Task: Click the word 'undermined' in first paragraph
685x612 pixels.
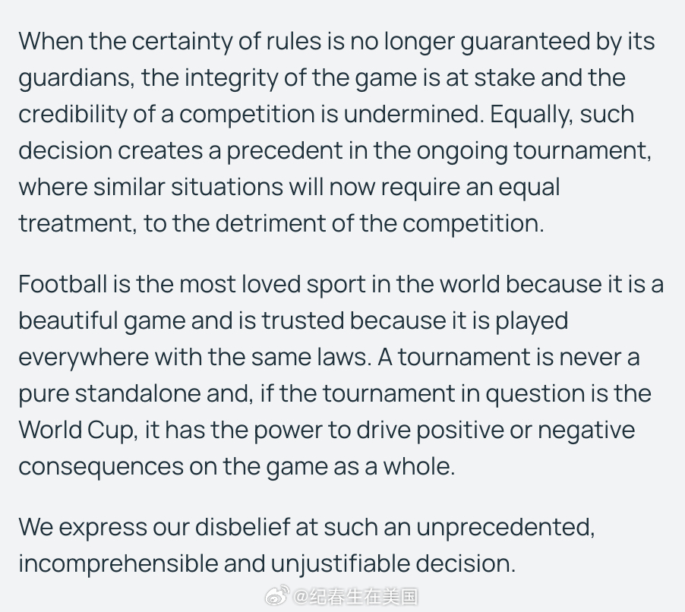Action: tap(411, 114)
